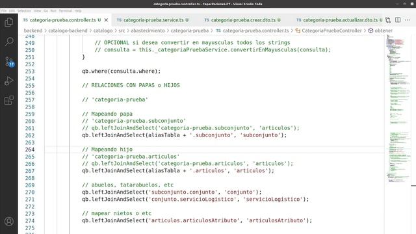Click line number 264 in gutter
Screen dimensions: 416x234
[30, 149]
